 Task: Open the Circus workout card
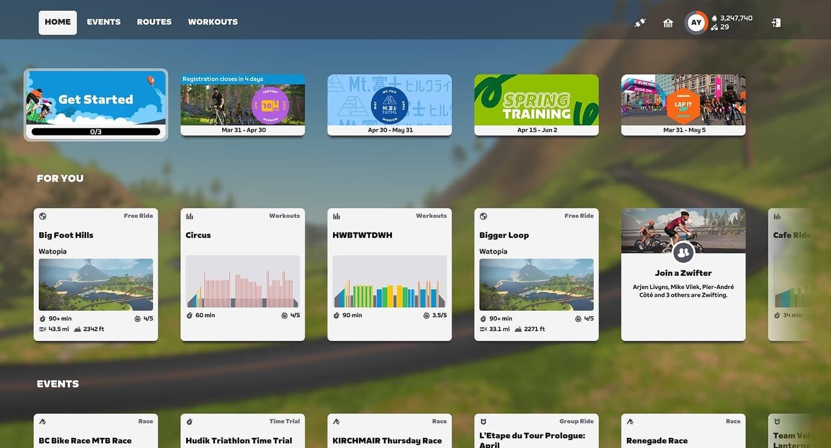tap(243, 275)
